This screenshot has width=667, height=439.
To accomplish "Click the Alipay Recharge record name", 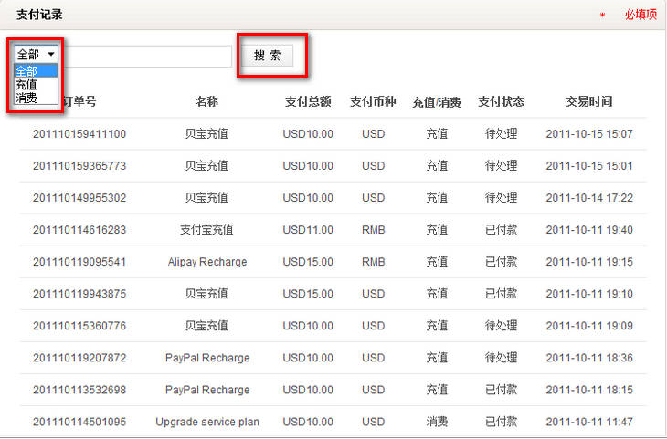I will 206,262.
